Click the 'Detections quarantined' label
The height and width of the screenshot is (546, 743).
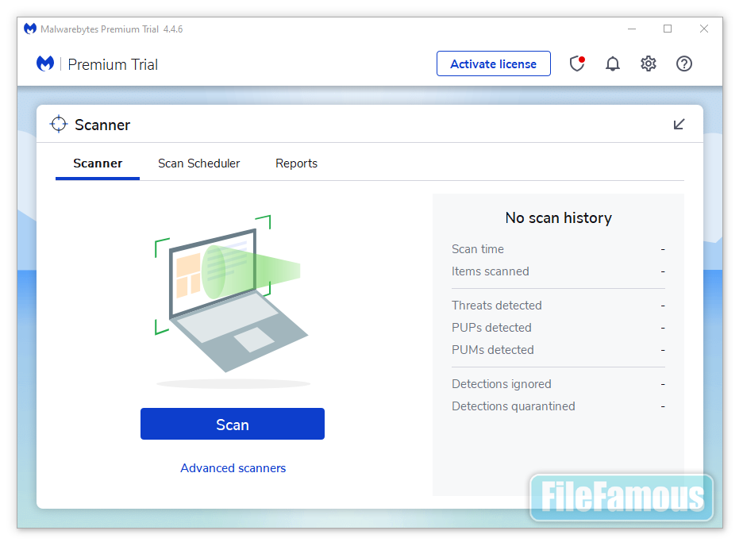tap(513, 406)
